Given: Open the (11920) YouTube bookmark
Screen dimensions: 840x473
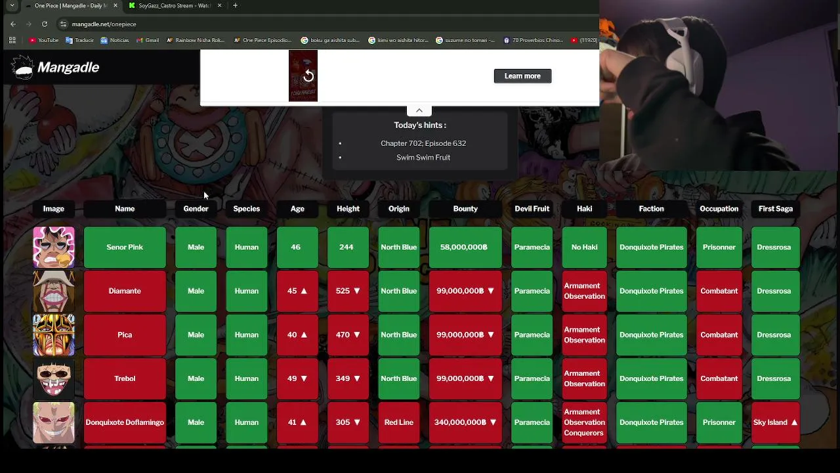Looking at the screenshot, I should (x=584, y=40).
